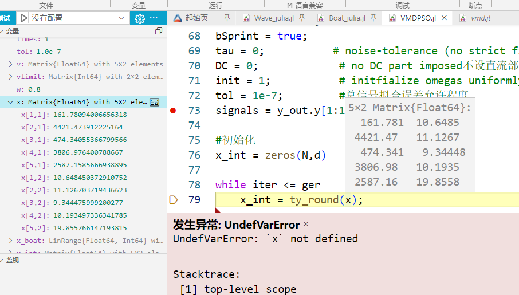Click x_int = zeros(N,d) code
519x295 pixels.
point(271,155)
